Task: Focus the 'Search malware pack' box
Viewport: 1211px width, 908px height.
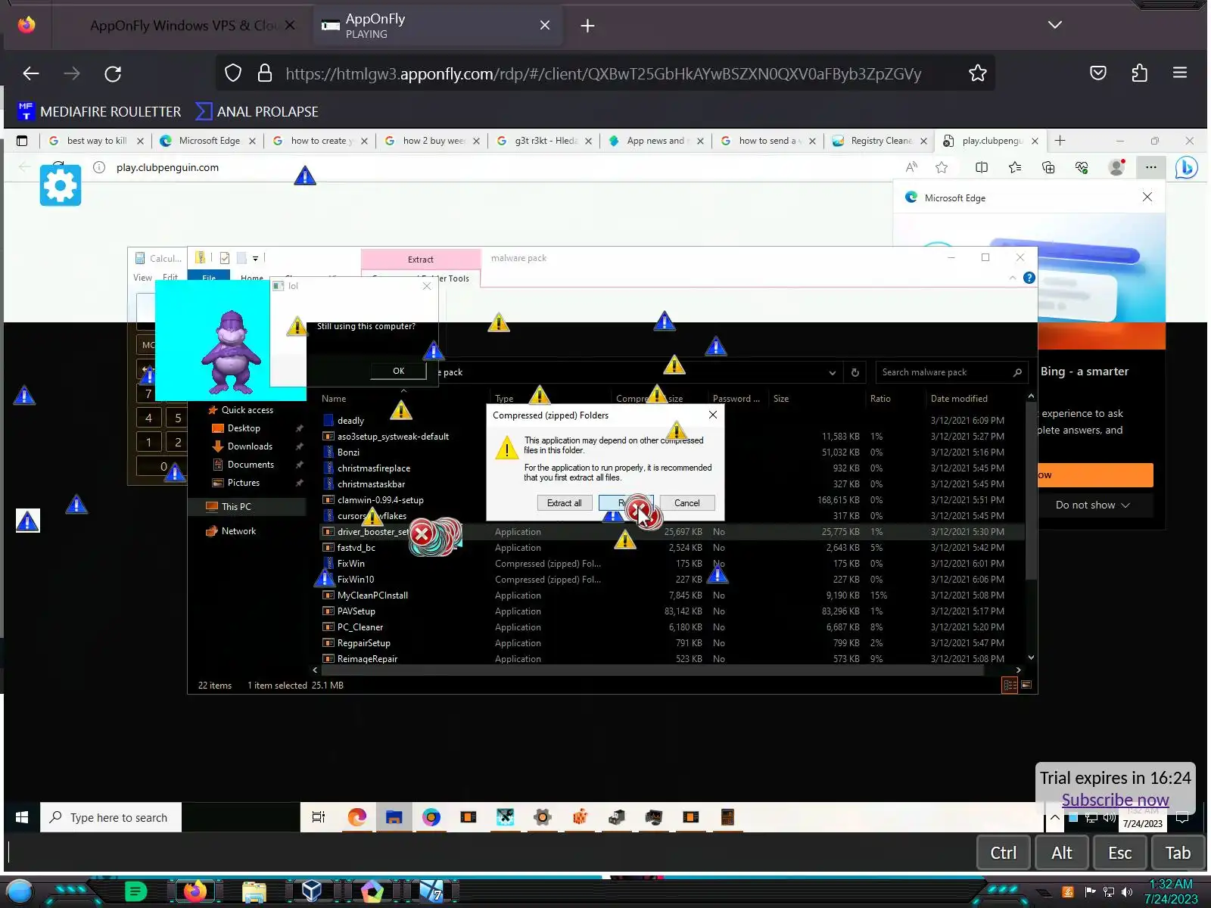Action: (951, 372)
